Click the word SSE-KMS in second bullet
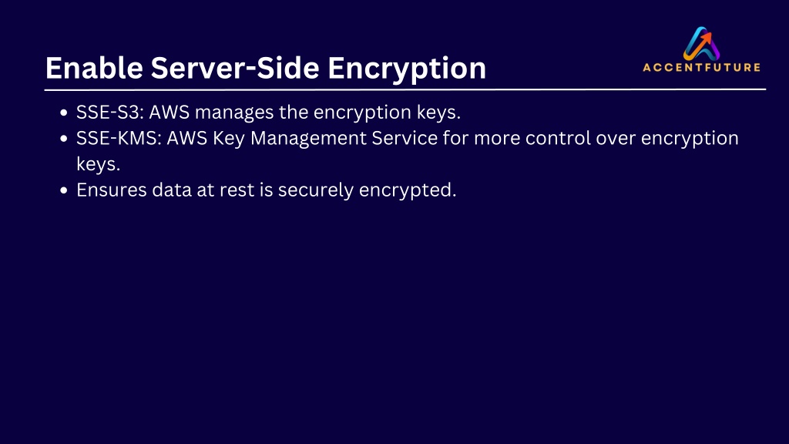 point(119,138)
